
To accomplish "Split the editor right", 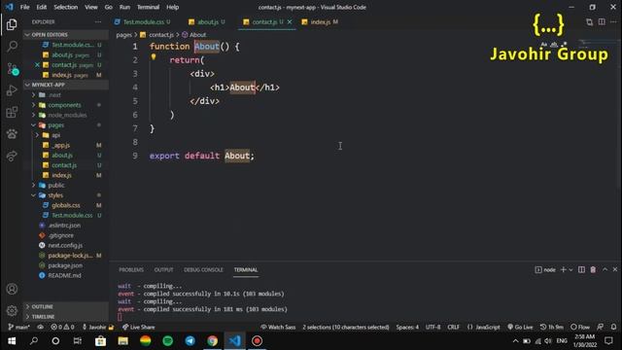I will point(602,21).
